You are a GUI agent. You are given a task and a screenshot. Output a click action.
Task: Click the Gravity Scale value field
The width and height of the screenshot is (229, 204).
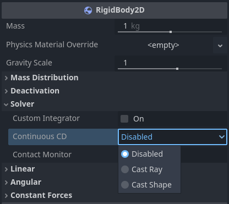pos(170,63)
